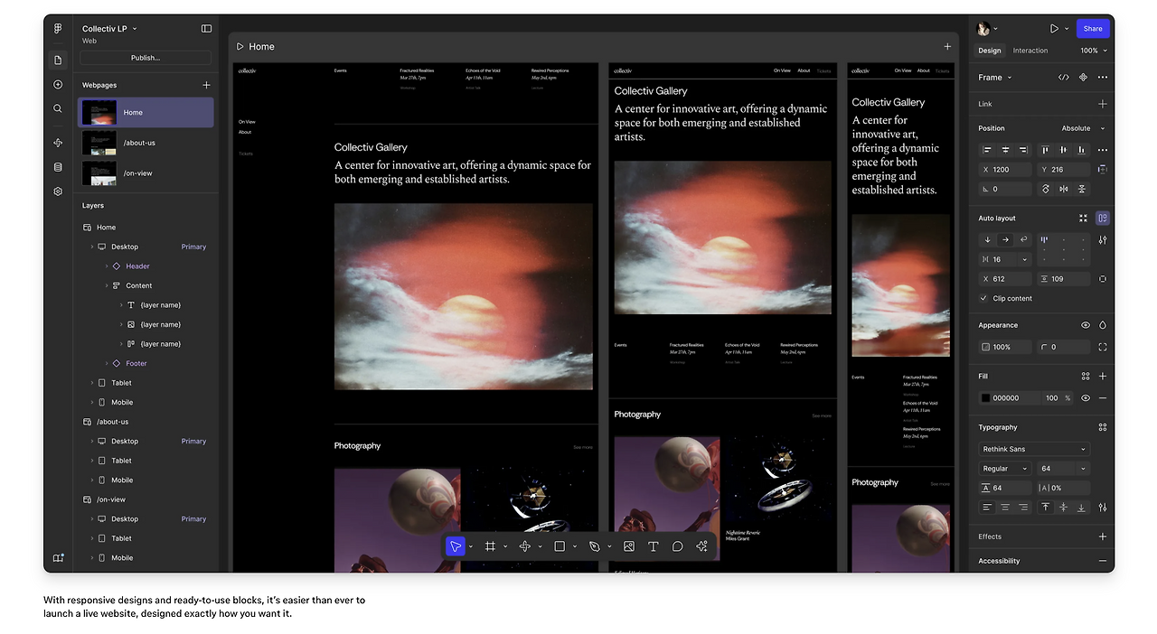Screen dimensions: 1157x634
Task: Open the Settings gear in left sidebar
Action: (x=58, y=191)
